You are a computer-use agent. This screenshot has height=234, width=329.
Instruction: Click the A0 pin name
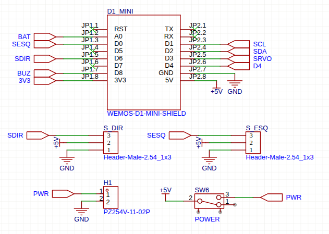[x=118, y=36]
